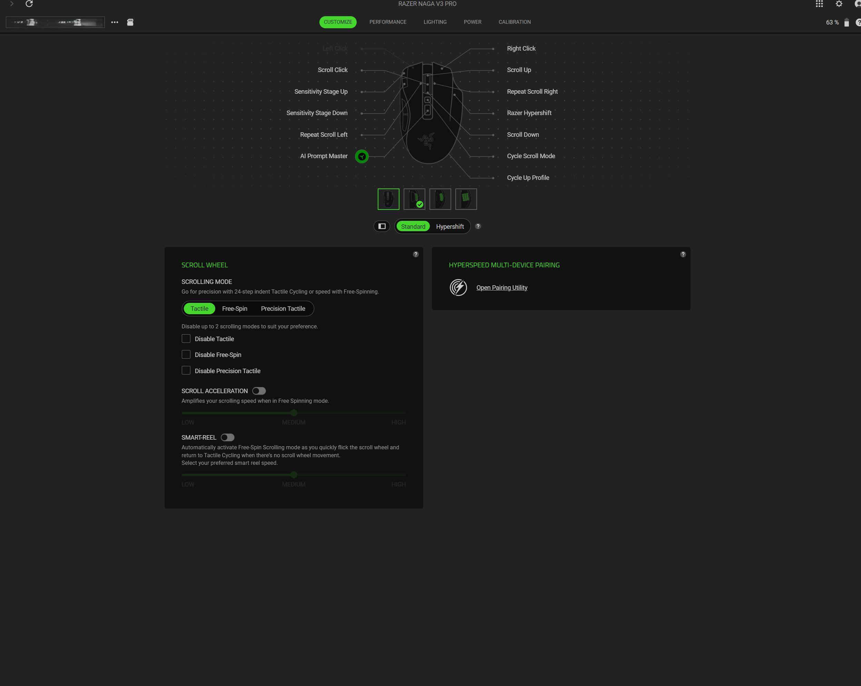
Task: Select the 12-button side plate thumbnail
Action: pos(466,199)
